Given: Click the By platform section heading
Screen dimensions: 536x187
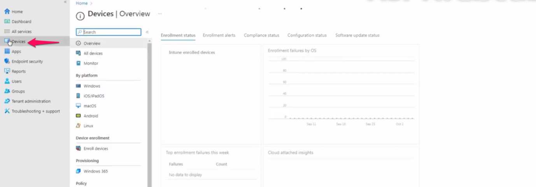Looking at the screenshot, I should tap(87, 75).
